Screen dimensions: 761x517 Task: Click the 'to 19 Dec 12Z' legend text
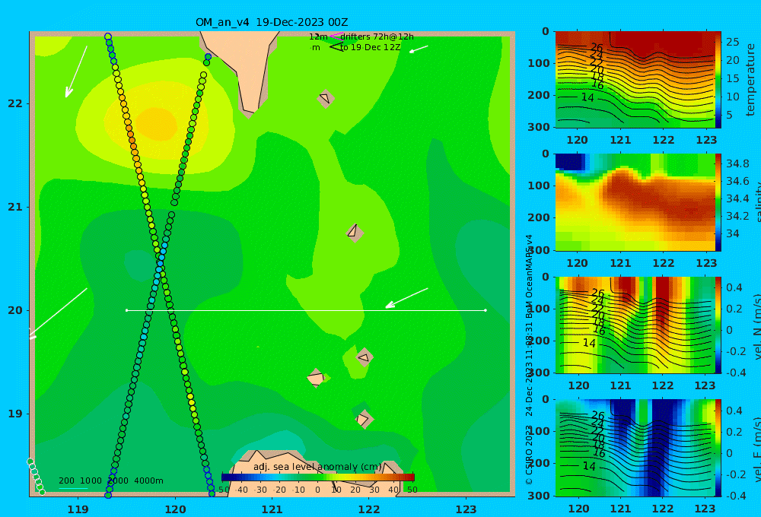(x=371, y=47)
